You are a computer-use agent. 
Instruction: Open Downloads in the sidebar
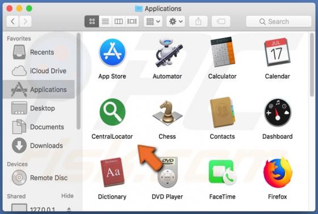point(39,146)
